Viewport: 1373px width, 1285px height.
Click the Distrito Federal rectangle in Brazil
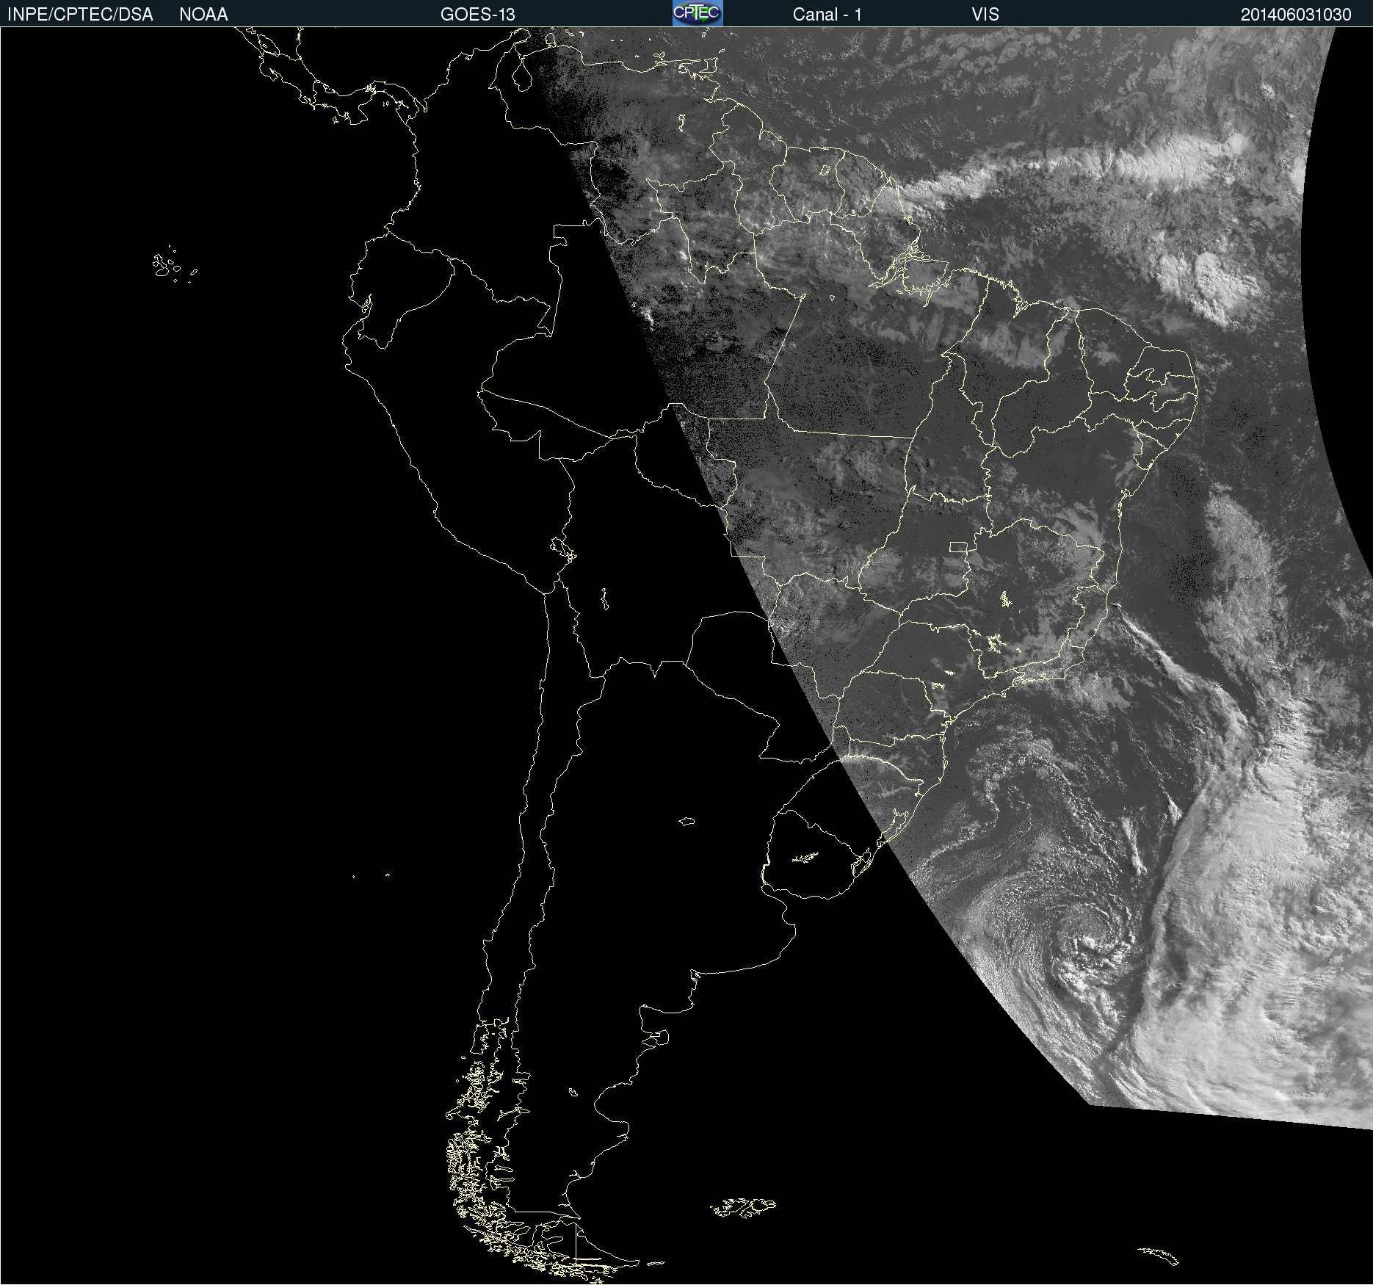click(958, 546)
